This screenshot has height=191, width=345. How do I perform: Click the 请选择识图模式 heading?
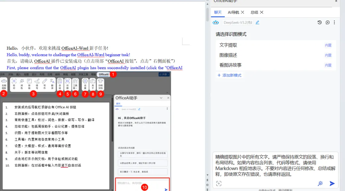pos(231,34)
